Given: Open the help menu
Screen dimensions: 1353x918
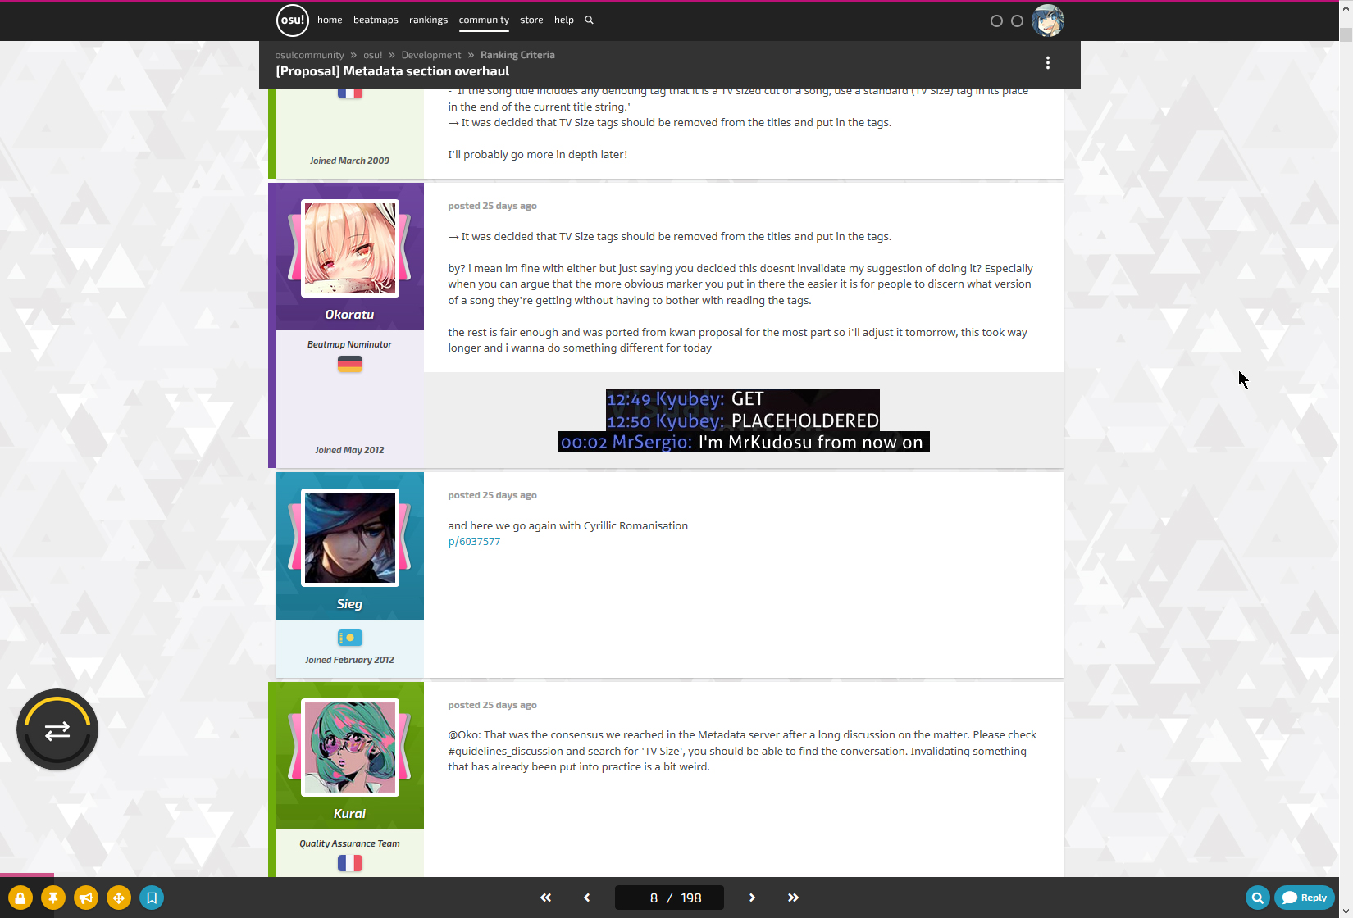Looking at the screenshot, I should 564,20.
